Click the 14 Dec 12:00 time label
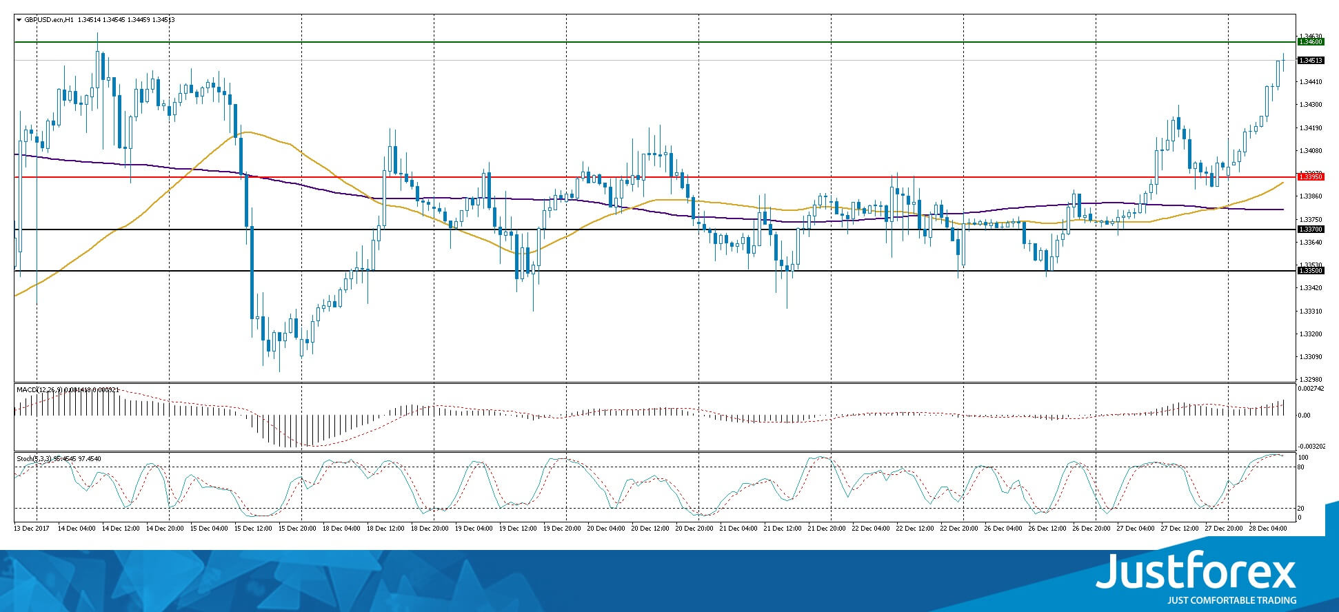The width and height of the screenshot is (1339, 612). click(121, 529)
